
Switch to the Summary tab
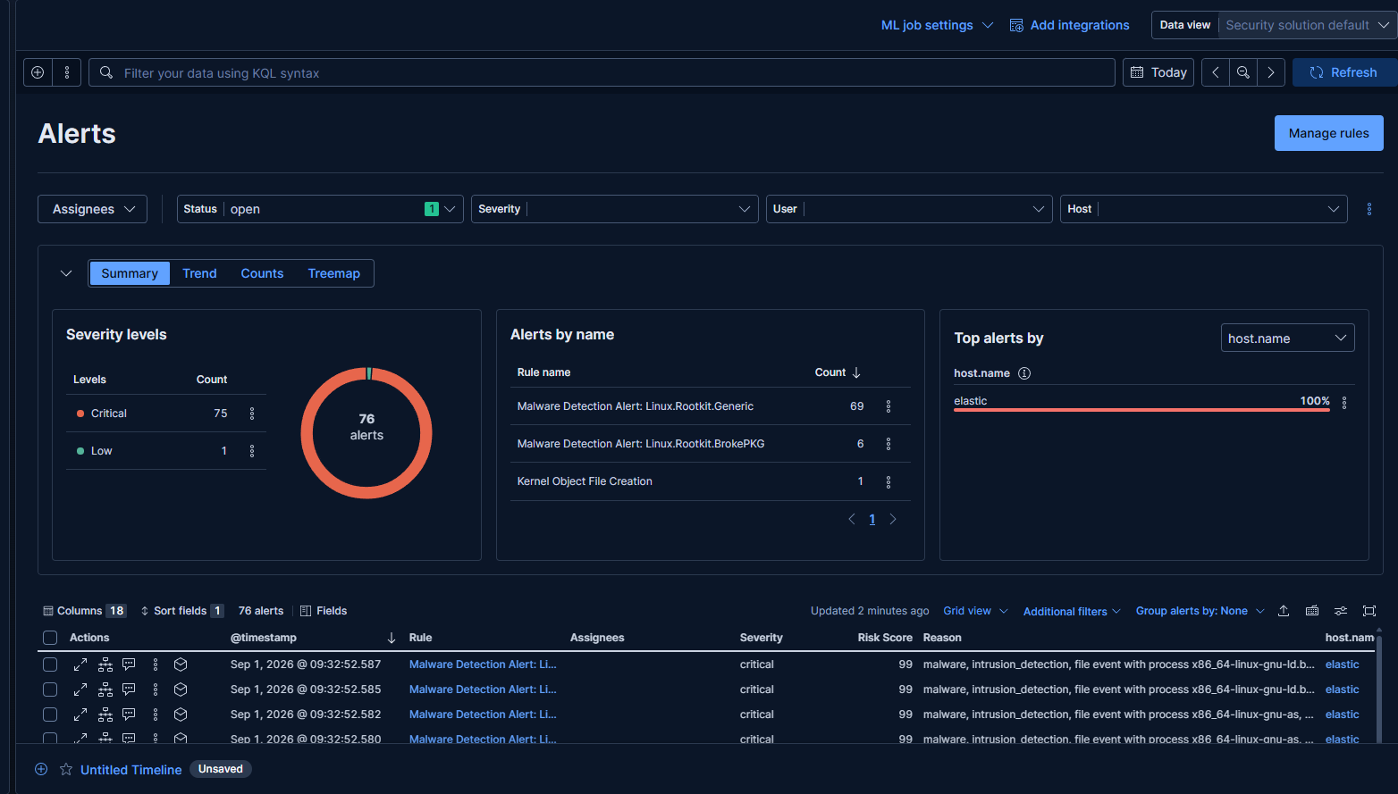point(130,273)
